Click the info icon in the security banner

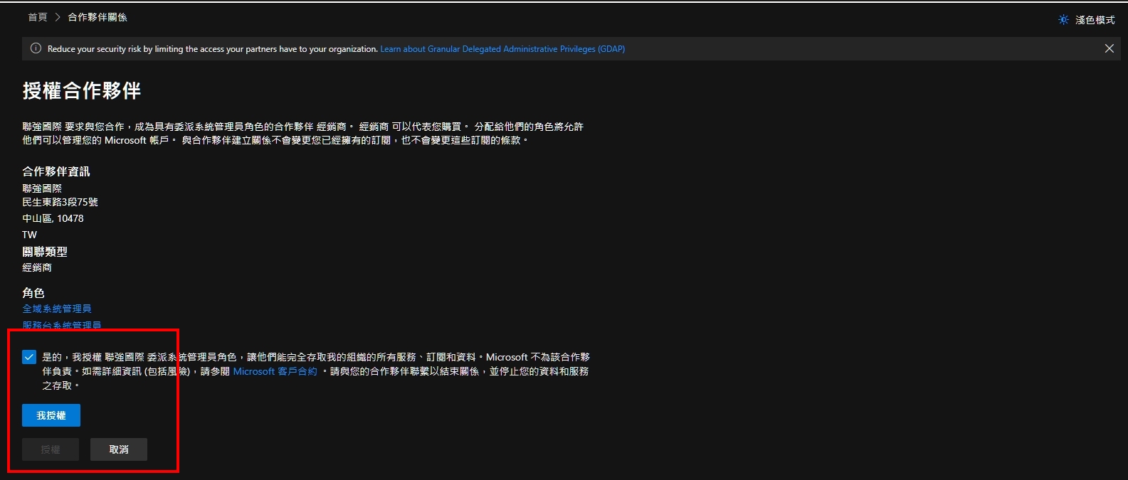pos(36,48)
